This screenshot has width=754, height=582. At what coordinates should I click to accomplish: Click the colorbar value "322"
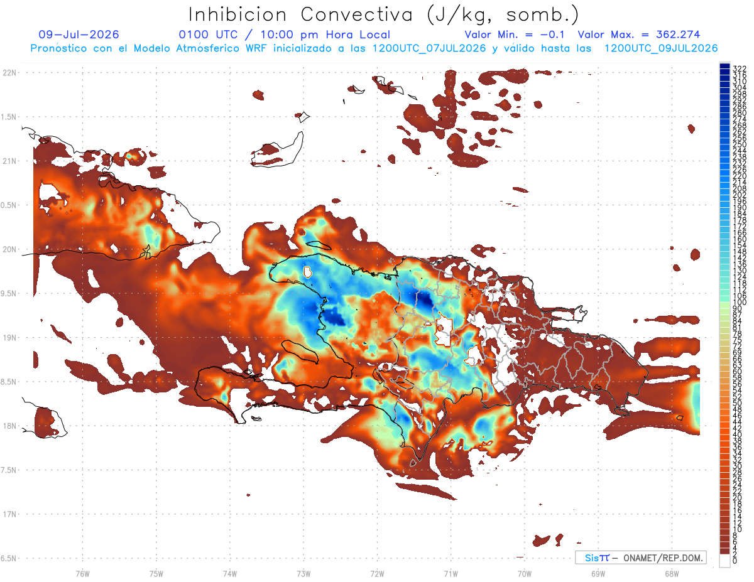pos(740,68)
